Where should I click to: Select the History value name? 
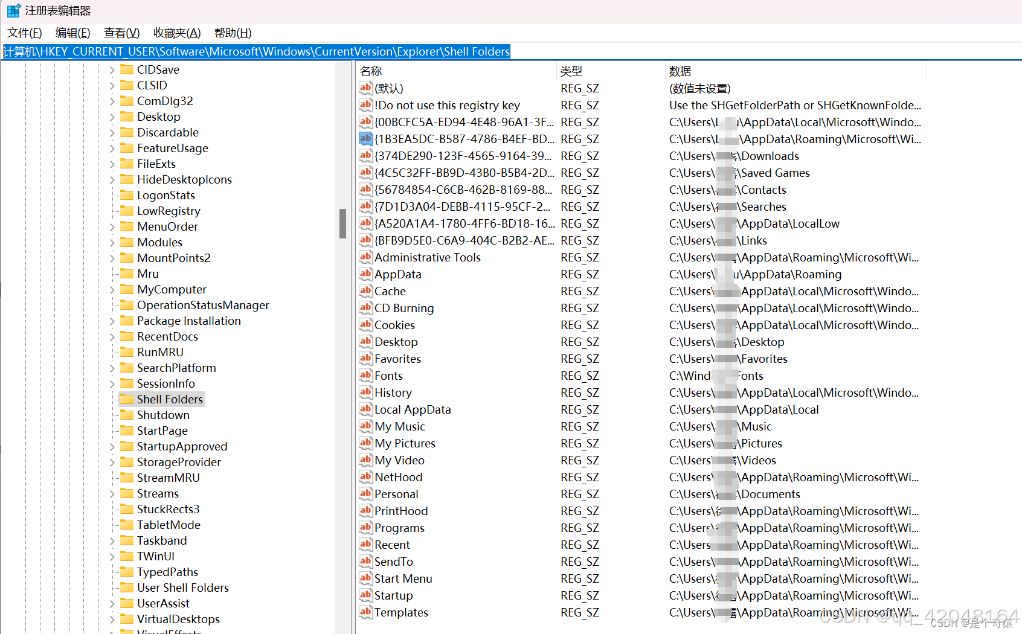tap(393, 392)
